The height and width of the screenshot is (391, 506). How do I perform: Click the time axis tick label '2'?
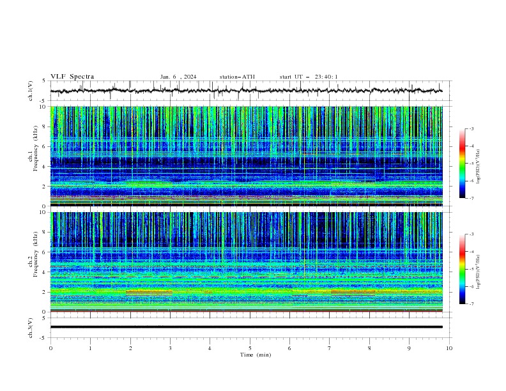(x=130, y=348)
